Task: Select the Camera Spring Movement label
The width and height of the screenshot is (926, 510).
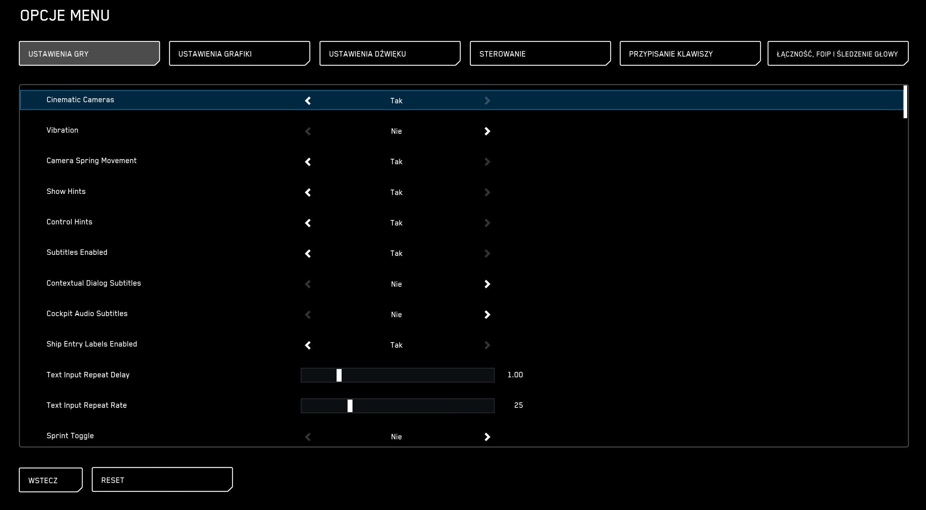Action: pos(92,161)
